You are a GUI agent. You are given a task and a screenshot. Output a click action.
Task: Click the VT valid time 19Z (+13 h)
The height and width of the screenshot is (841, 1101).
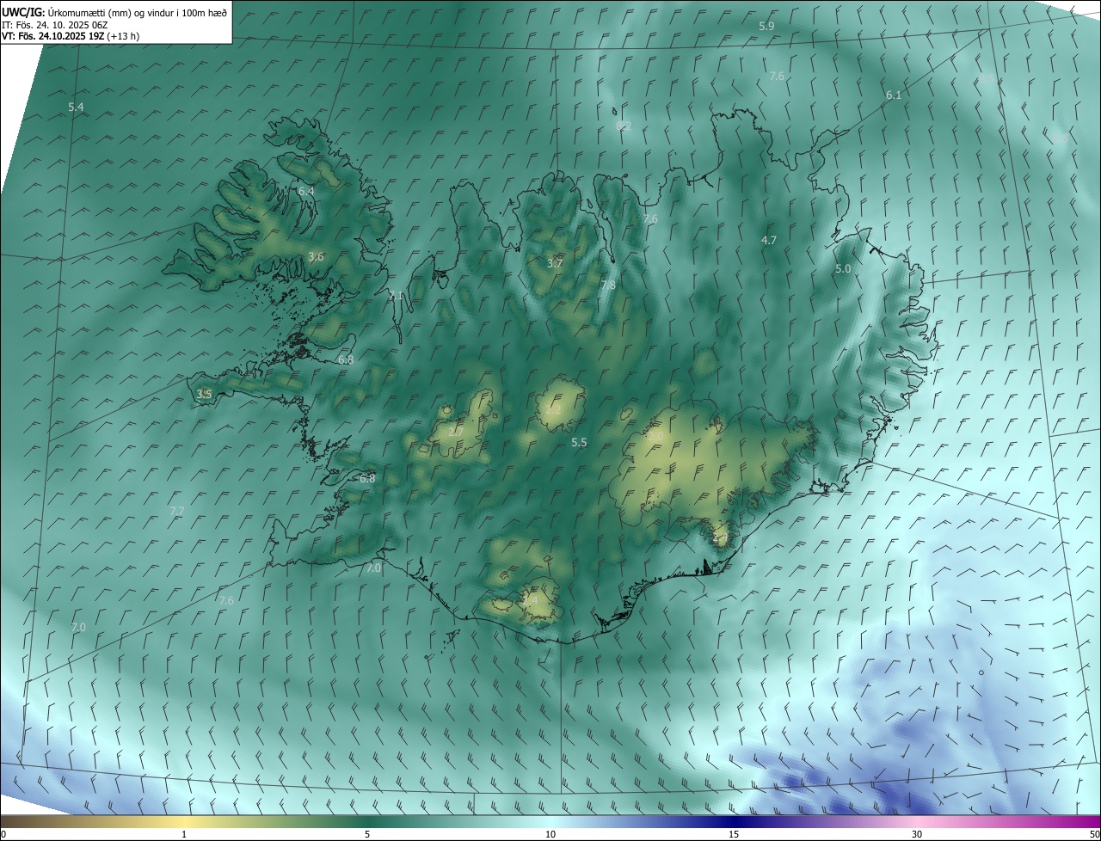click(71, 36)
